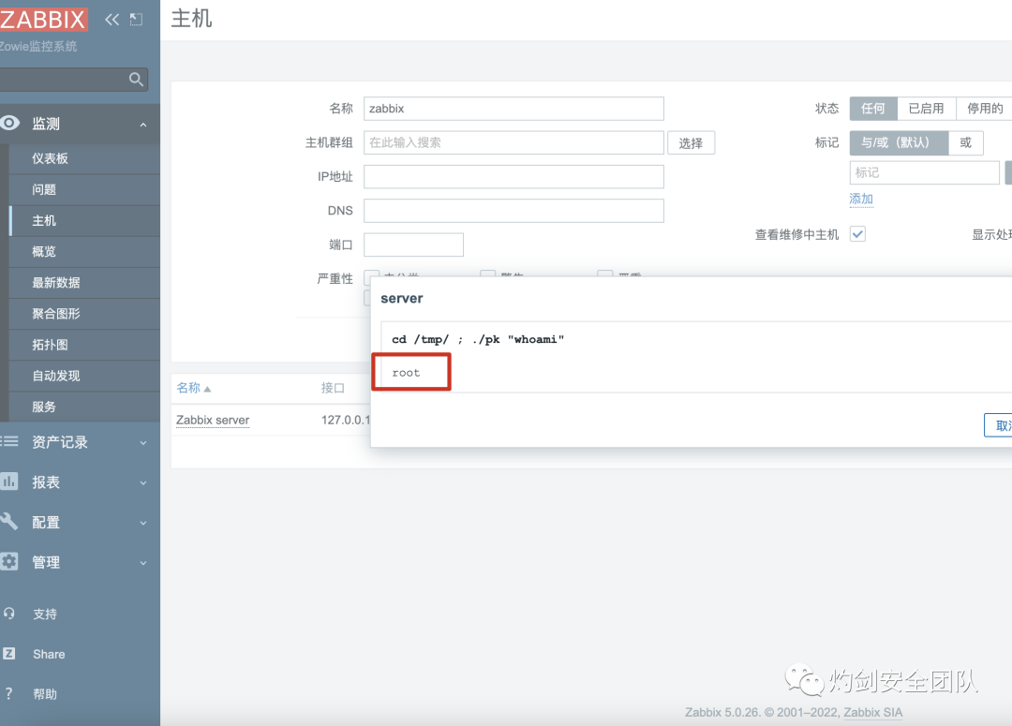Collapse sidebar with double-arrow icon
1012x726 pixels.
pos(112,20)
